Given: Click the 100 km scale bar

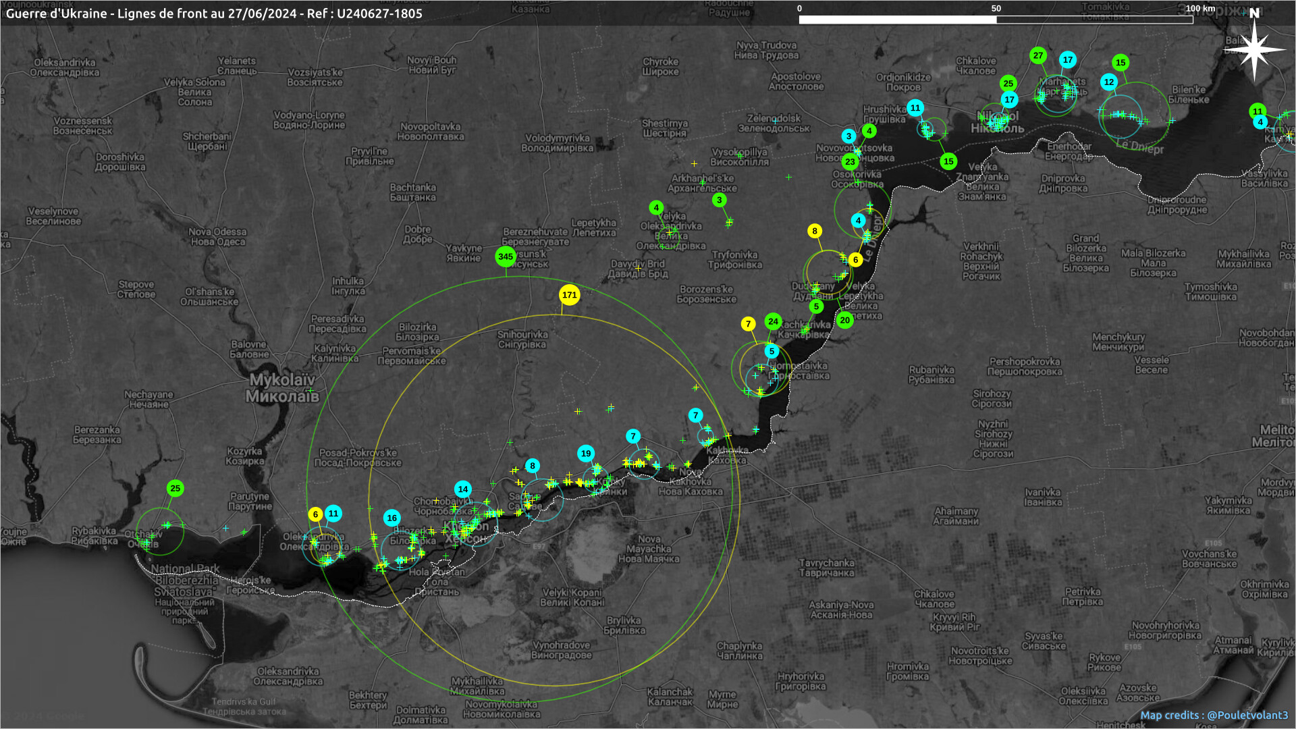Looking at the screenshot, I should 996,20.
